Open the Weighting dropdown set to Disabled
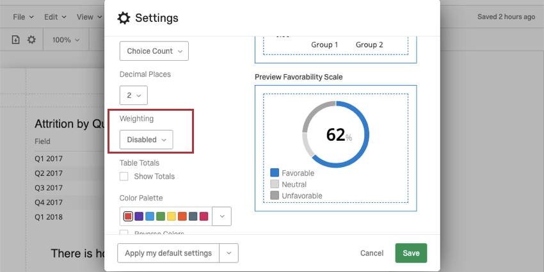 [146, 140]
